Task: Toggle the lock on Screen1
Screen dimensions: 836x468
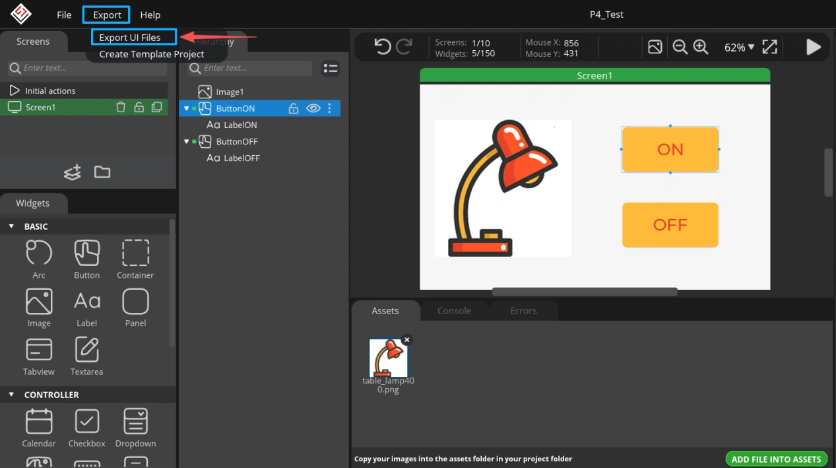Action: tap(139, 107)
